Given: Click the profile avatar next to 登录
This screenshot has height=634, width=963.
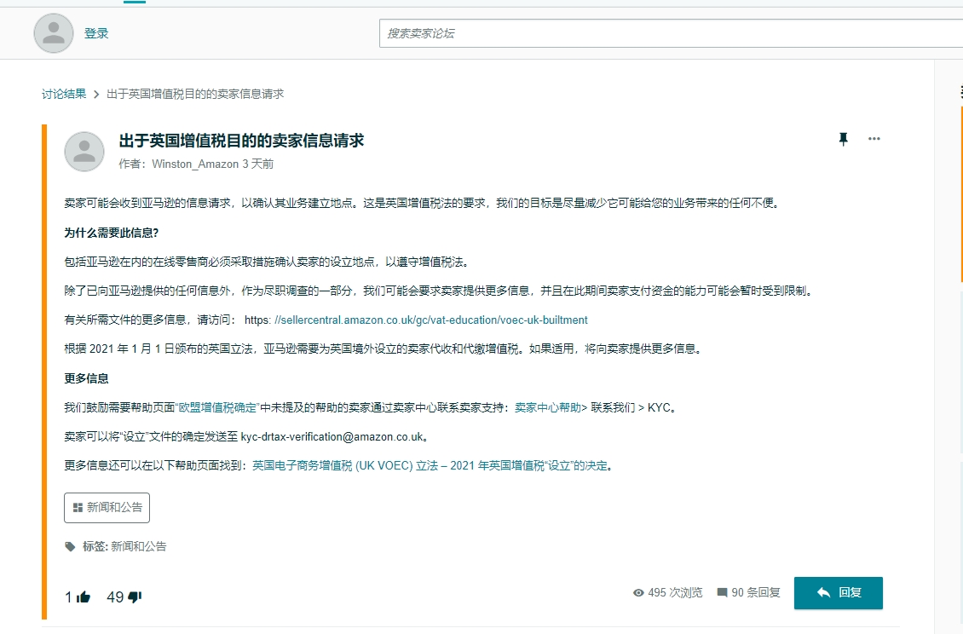Looking at the screenshot, I should (x=54, y=33).
